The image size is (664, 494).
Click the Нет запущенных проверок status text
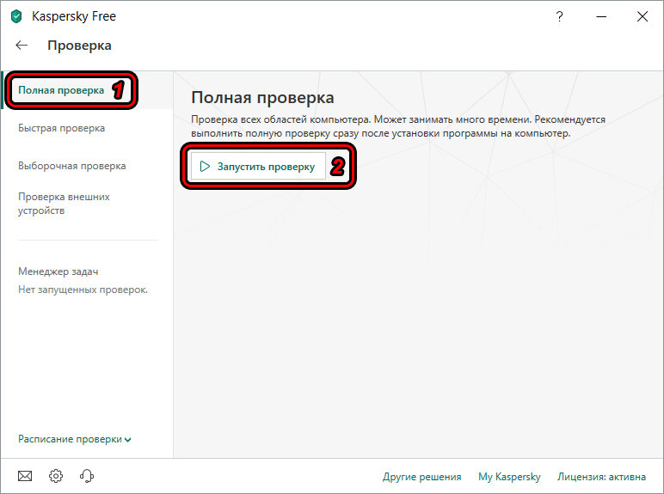click(83, 290)
